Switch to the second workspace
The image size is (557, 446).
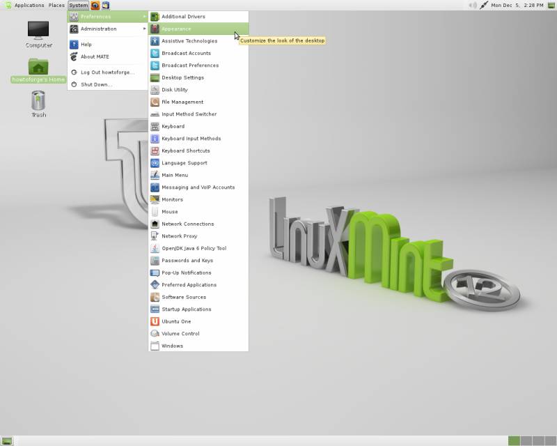[526, 441]
